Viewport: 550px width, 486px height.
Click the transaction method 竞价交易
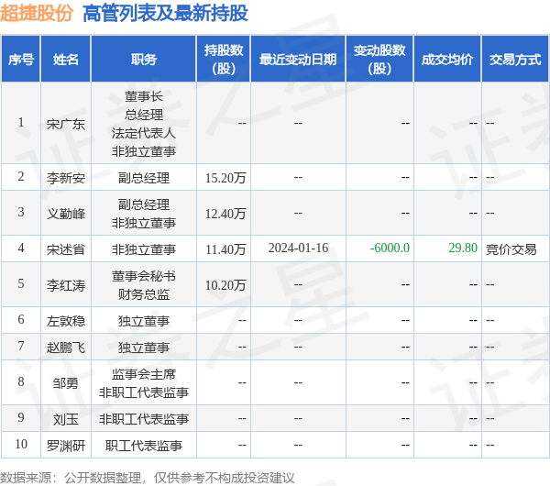point(511,249)
